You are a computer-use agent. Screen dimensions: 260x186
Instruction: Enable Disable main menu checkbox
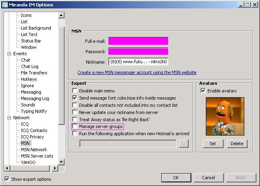pos(75,91)
